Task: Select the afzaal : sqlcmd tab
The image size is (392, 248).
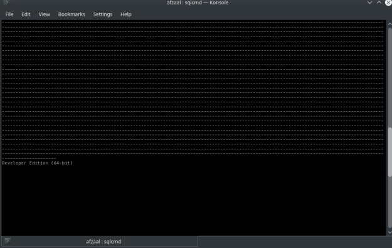Action: click(x=100, y=242)
